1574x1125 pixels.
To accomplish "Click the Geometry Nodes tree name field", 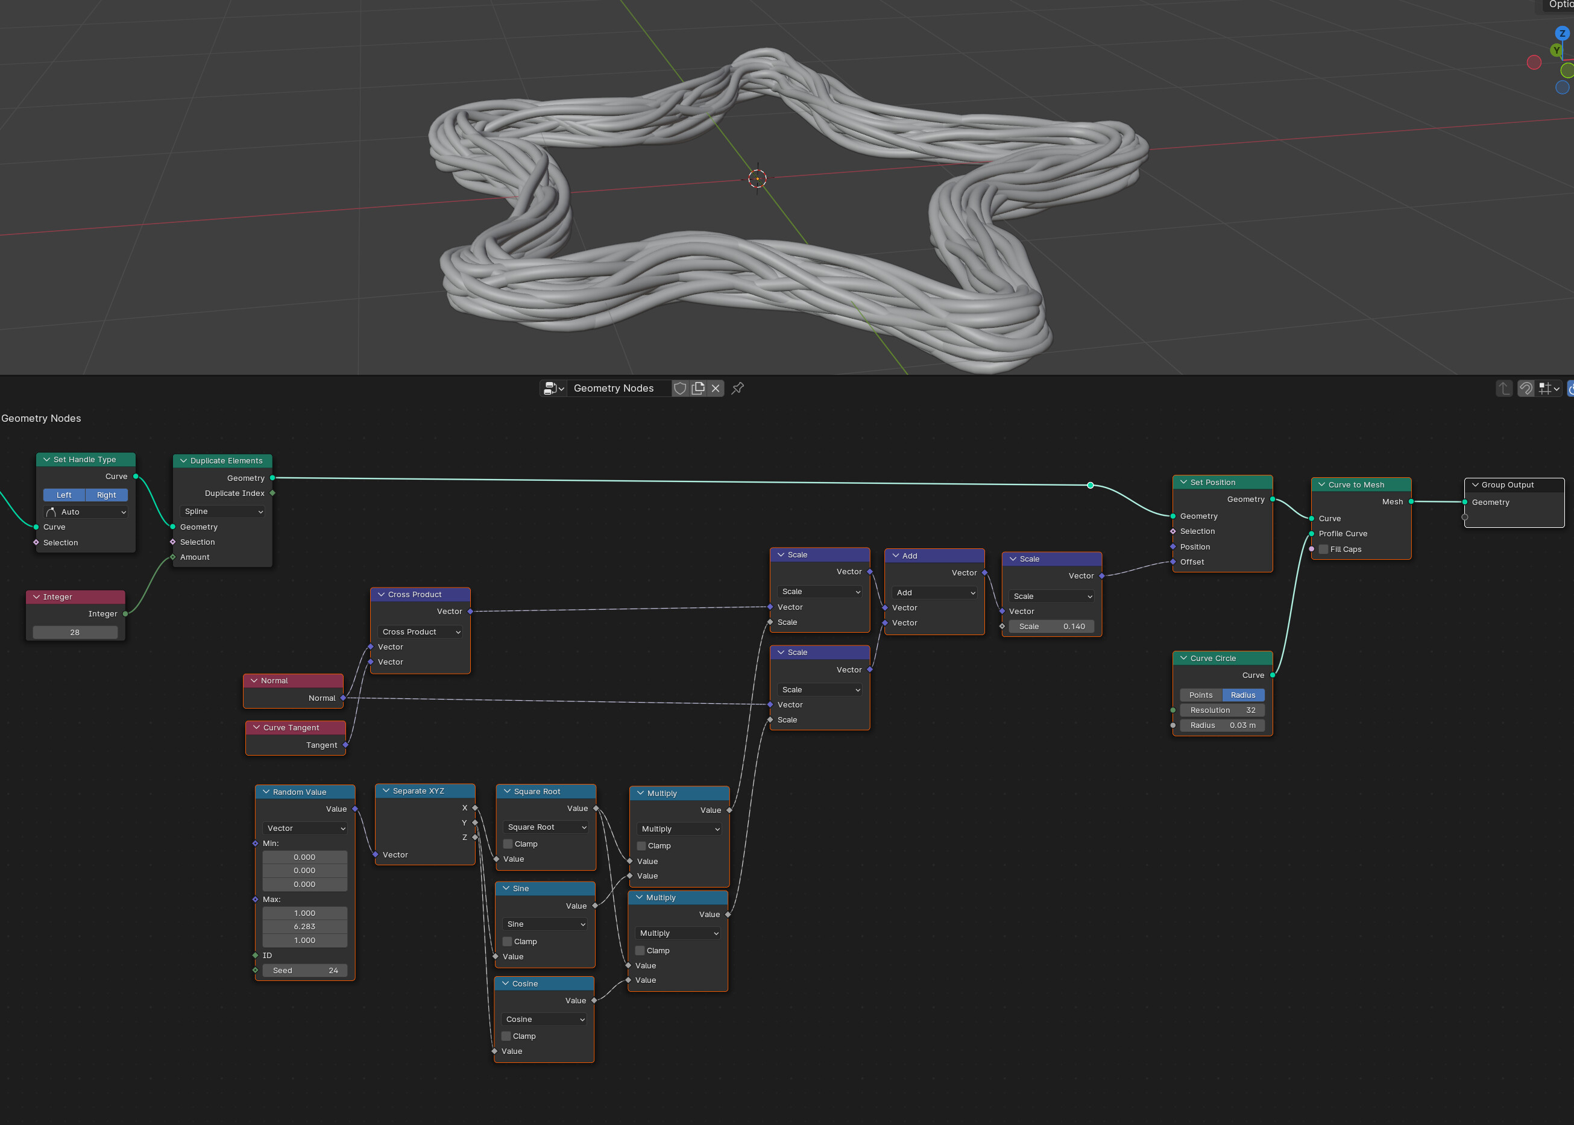I will [620, 389].
